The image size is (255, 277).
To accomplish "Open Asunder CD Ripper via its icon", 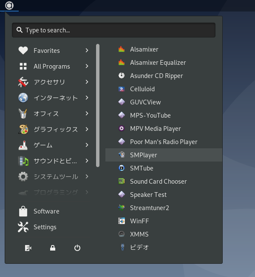I will [122, 75].
